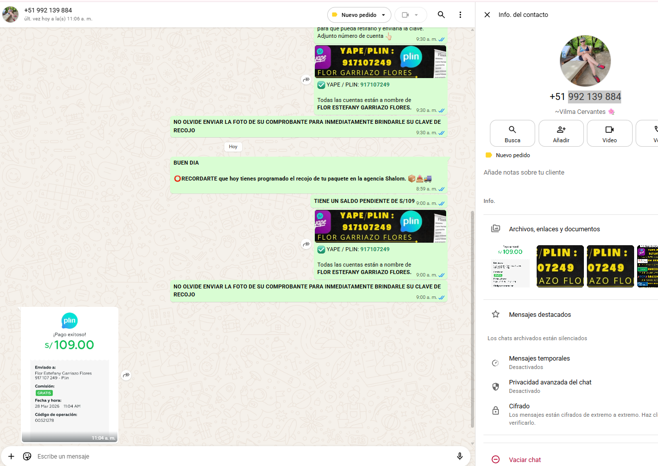Click the microphone voice message icon

pyautogui.click(x=460, y=456)
